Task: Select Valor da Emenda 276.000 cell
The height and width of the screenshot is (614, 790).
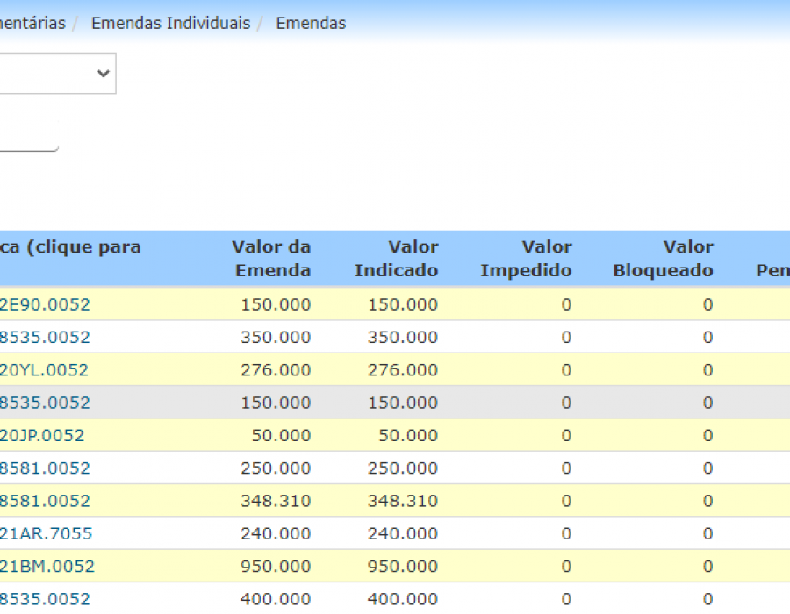Action: tap(276, 370)
